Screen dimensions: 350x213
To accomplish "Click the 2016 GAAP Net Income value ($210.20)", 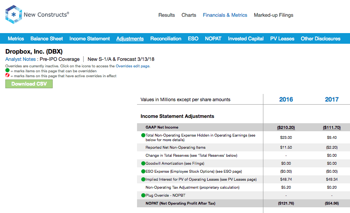I will click(x=286, y=128).
